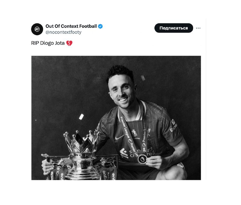Click the confetti piece above player's shoulder

tap(143, 78)
